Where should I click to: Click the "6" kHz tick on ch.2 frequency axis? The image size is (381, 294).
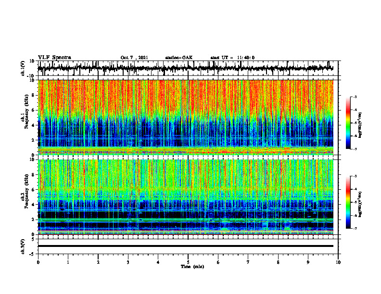[33, 190]
